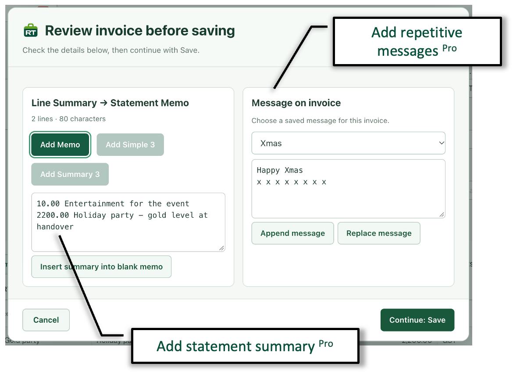Click Continue: Save button
The image size is (513, 374).
(x=417, y=320)
